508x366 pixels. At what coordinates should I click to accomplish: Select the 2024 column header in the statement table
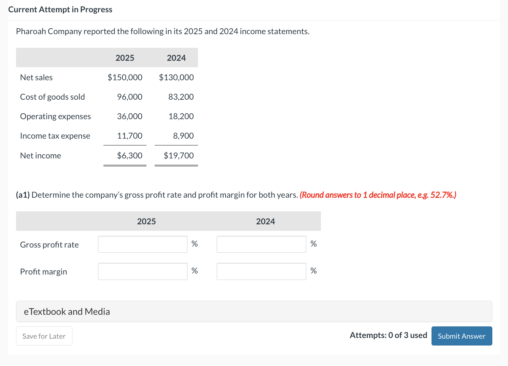[x=176, y=58]
